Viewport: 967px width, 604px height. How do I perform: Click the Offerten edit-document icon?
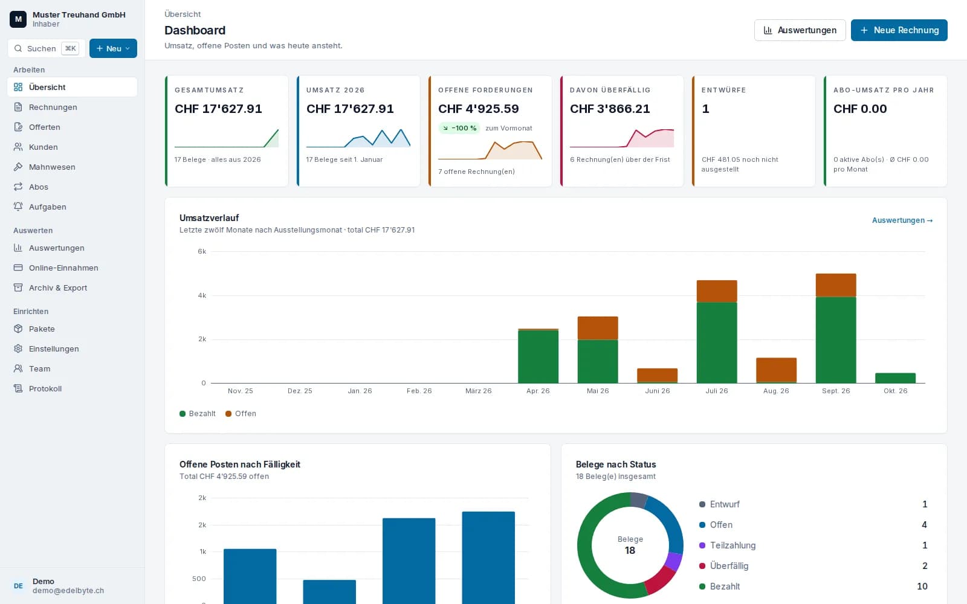(18, 127)
